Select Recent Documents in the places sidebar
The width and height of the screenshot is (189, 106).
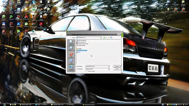[x=71, y=43]
